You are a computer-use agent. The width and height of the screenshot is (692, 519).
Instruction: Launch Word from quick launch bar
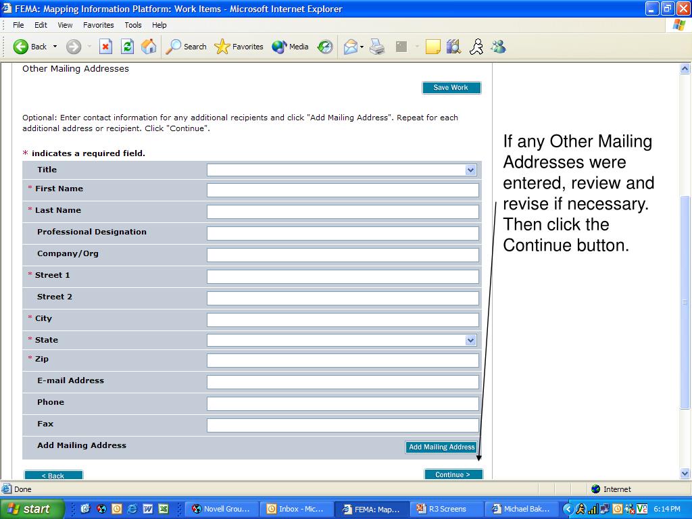147,509
